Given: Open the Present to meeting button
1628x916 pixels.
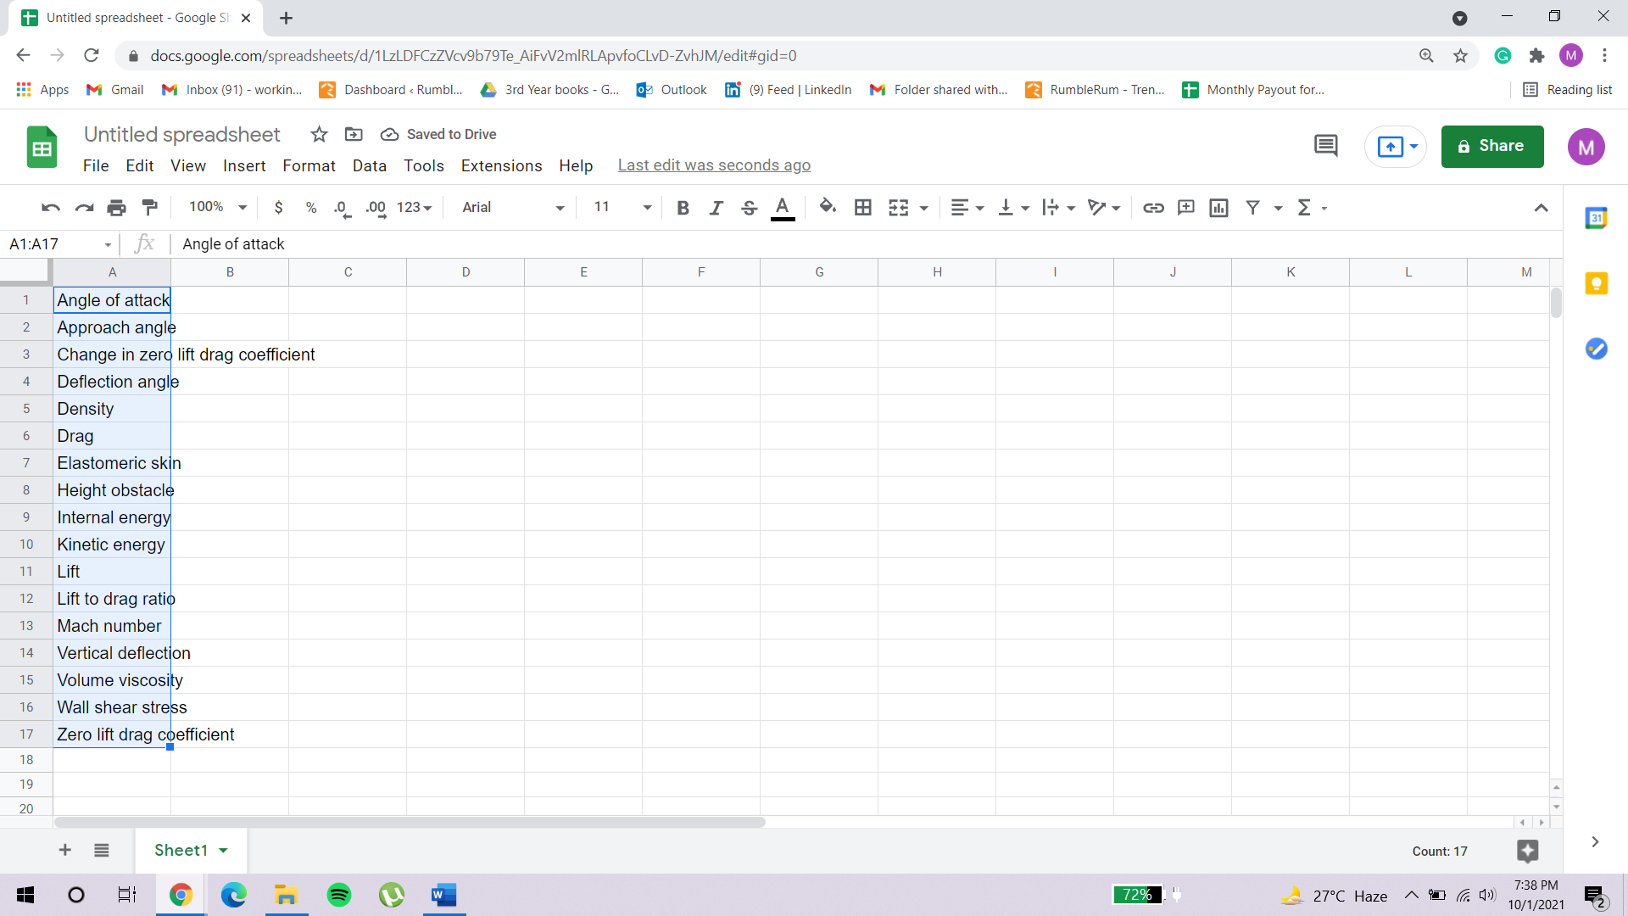Looking at the screenshot, I should pos(1397,147).
